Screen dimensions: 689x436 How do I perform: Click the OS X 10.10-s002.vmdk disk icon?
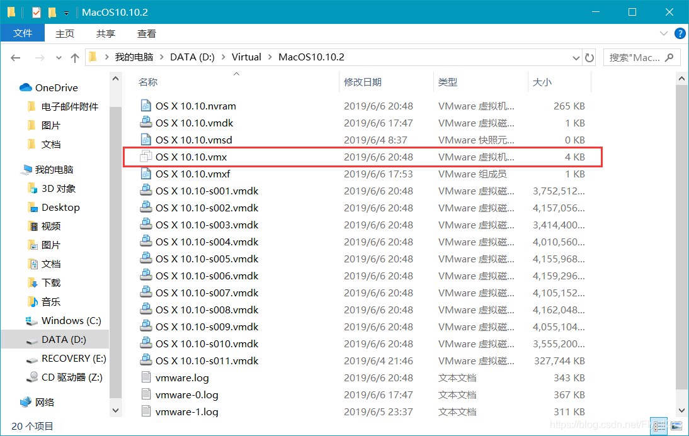145,207
